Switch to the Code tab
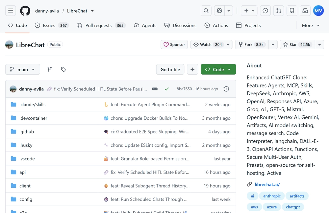The width and height of the screenshot is (329, 213). point(17,25)
